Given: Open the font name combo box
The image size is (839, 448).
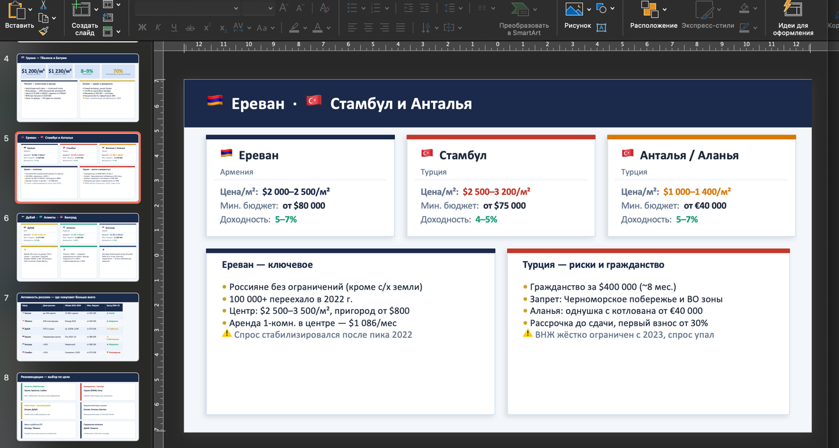Looking at the screenshot, I should click(188, 8).
